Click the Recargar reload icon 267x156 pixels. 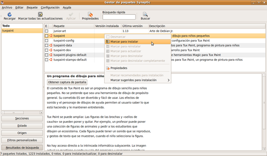[x=10, y=14]
